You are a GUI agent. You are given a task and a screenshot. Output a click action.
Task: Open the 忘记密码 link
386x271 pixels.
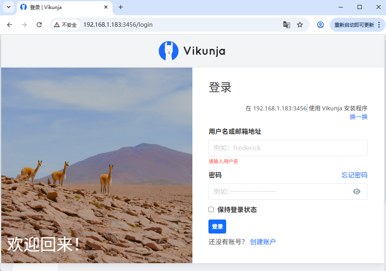tap(354, 175)
